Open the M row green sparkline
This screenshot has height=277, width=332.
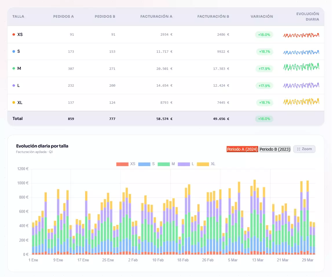tap(301, 67)
